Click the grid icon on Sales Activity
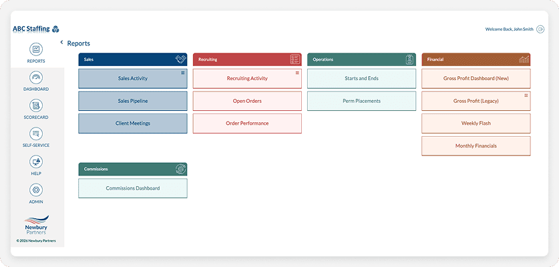This screenshot has width=559, height=267. click(x=182, y=73)
